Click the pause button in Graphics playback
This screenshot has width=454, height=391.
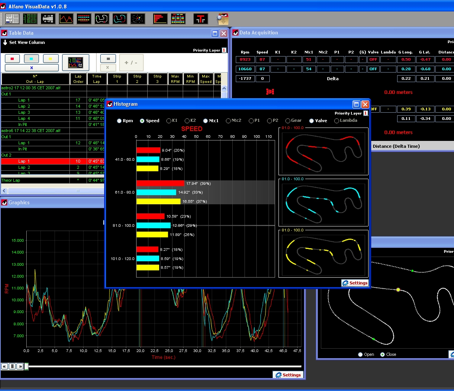(13, 366)
